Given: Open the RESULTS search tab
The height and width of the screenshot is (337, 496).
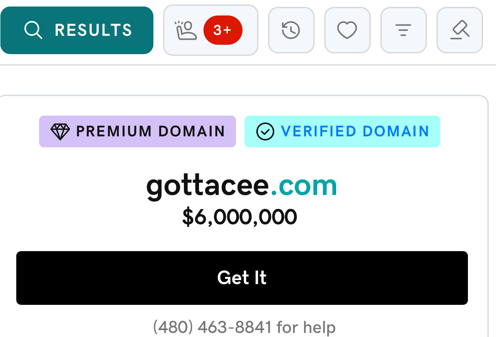Looking at the screenshot, I should click(x=76, y=30).
